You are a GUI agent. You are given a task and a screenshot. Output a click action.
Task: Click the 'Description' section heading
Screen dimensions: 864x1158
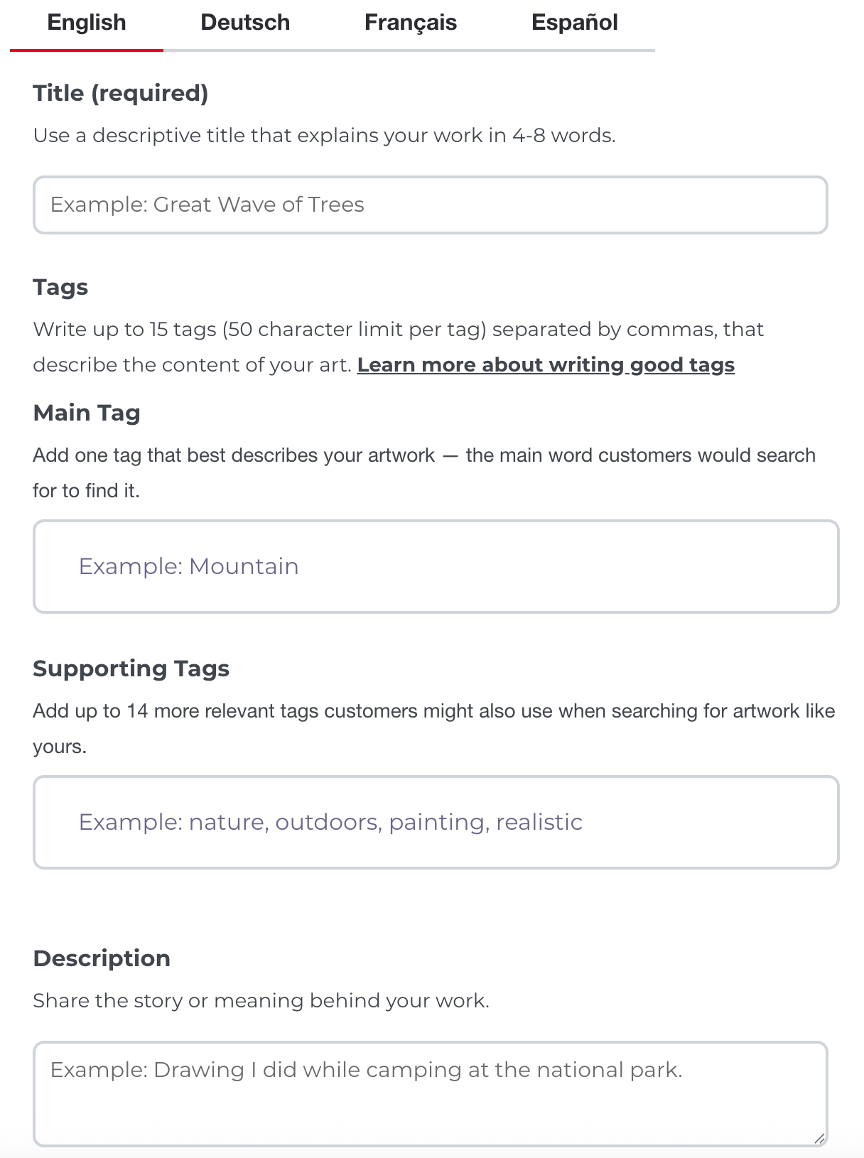(x=102, y=958)
